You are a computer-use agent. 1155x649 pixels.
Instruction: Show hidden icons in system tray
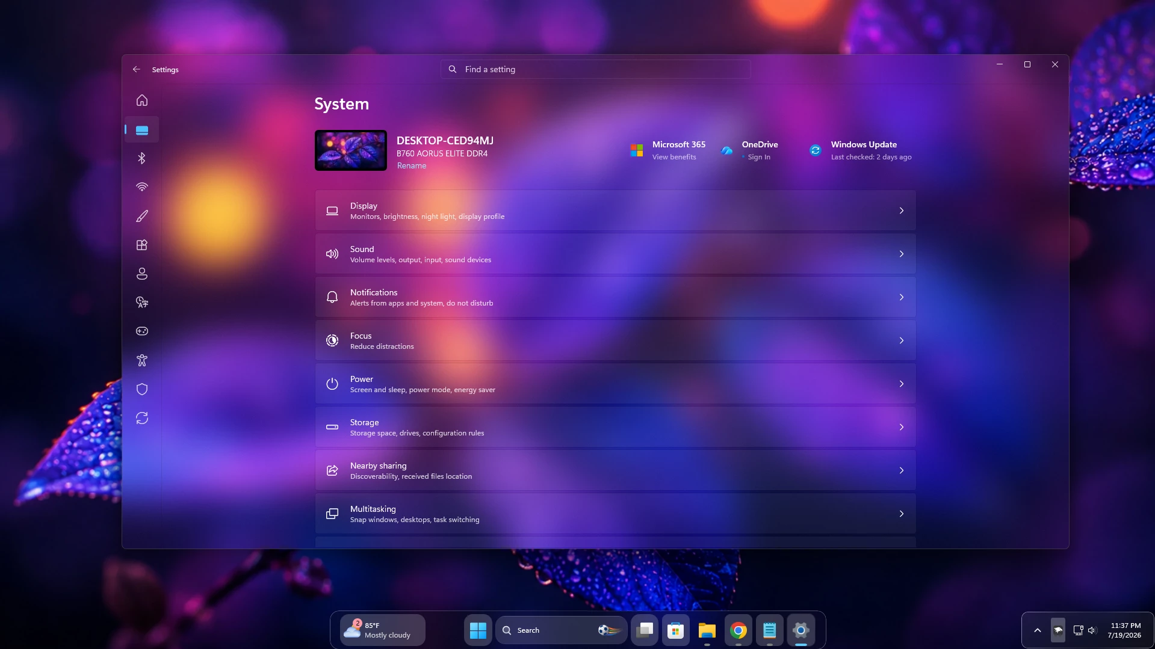[1038, 630]
